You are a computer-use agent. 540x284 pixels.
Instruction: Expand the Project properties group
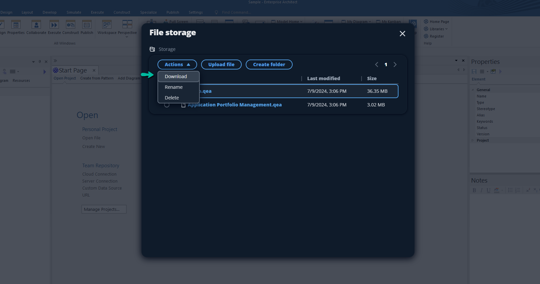[x=472, y=140]
